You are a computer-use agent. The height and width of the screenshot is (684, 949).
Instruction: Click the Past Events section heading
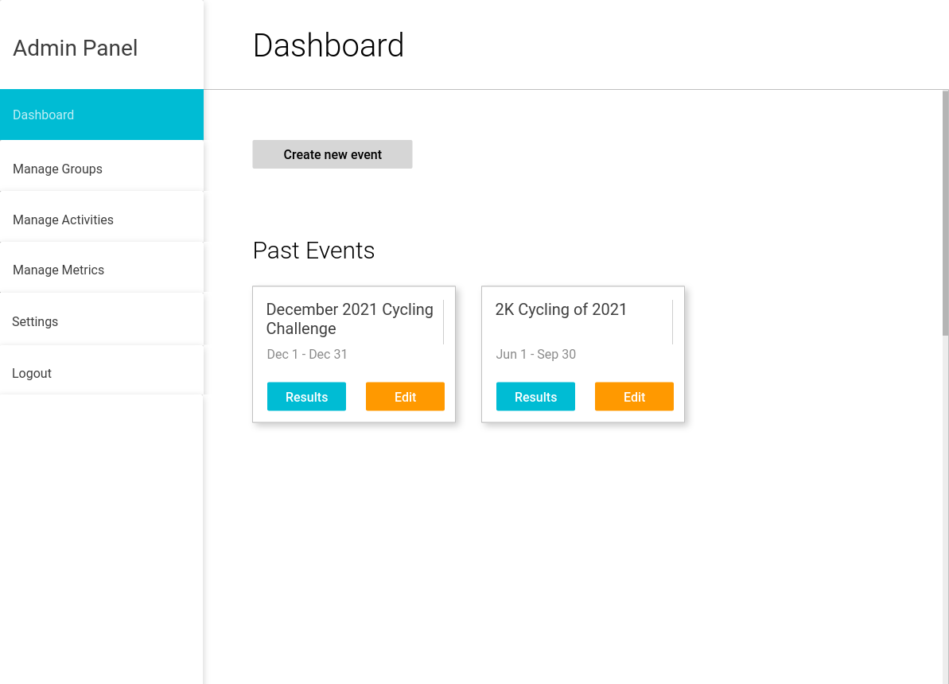tap(313, 251)
